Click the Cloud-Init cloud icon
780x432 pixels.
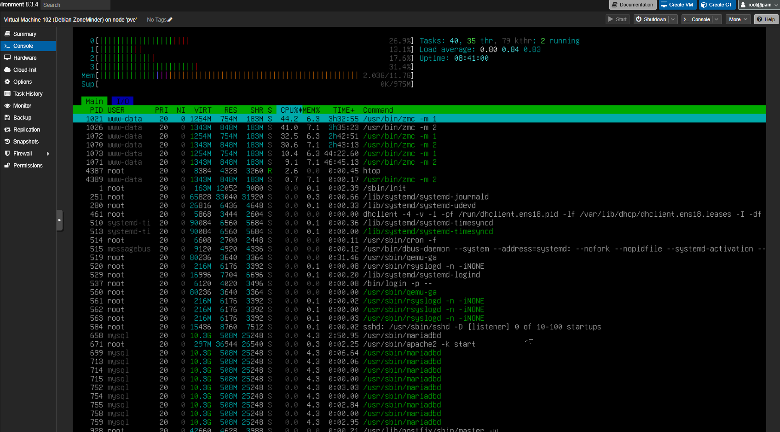point(7,70)
